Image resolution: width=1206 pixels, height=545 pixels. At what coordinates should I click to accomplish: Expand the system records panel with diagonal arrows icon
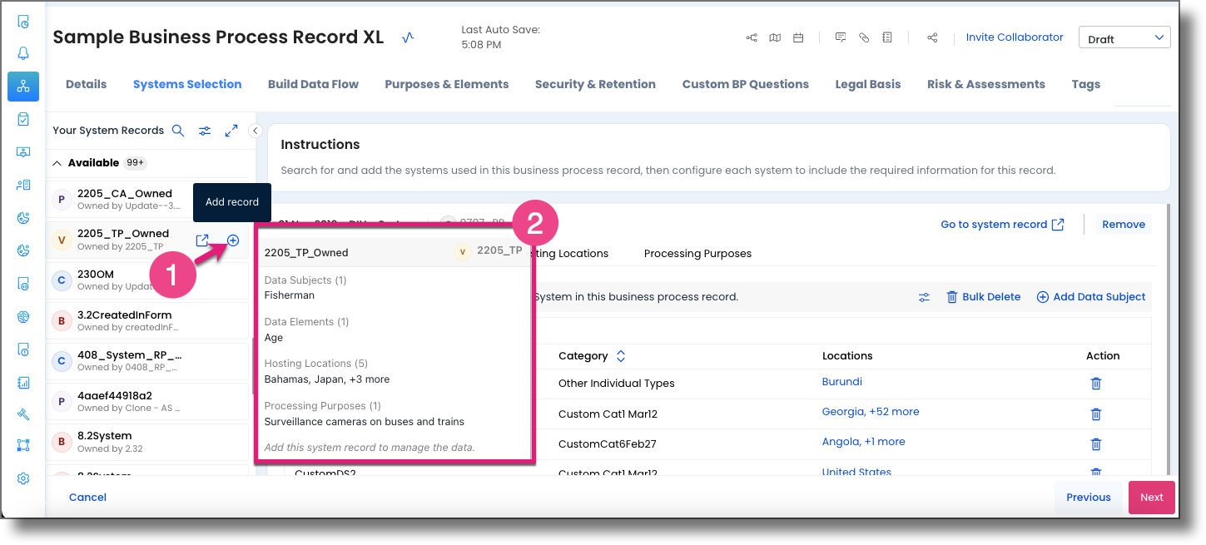pos(231,130)
